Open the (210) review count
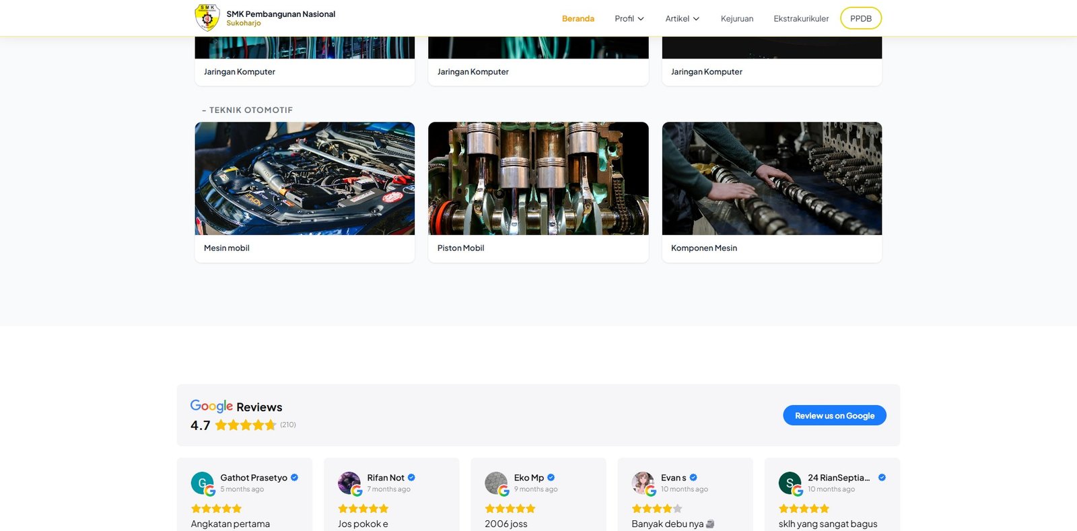Image resolution: width=1077 pixels, height=531 pixels. pos(288,425)
